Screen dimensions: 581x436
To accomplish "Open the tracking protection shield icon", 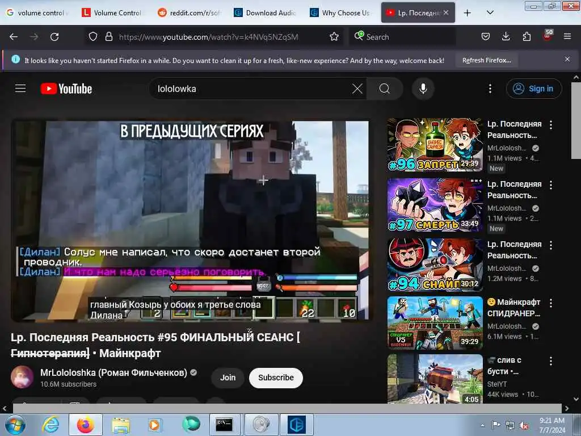I will (93, 37).
